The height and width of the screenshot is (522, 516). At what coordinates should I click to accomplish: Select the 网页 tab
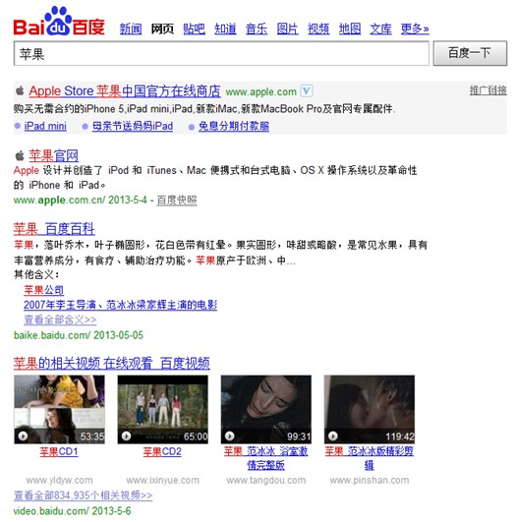click(162, 29)
